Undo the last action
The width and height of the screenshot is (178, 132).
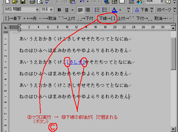click(x=82, y=1)
